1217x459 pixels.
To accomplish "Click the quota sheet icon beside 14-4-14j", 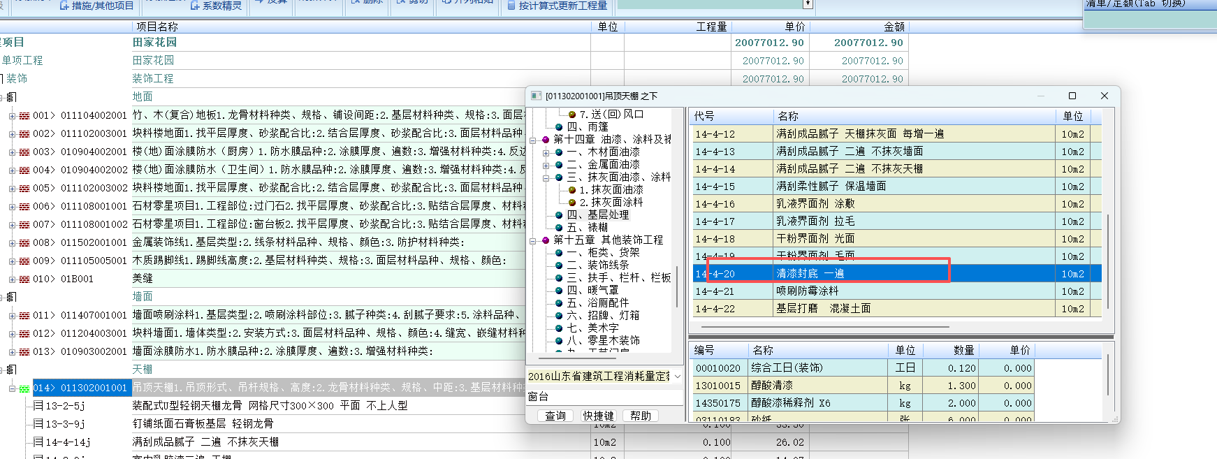I will (x=38, y=442).
